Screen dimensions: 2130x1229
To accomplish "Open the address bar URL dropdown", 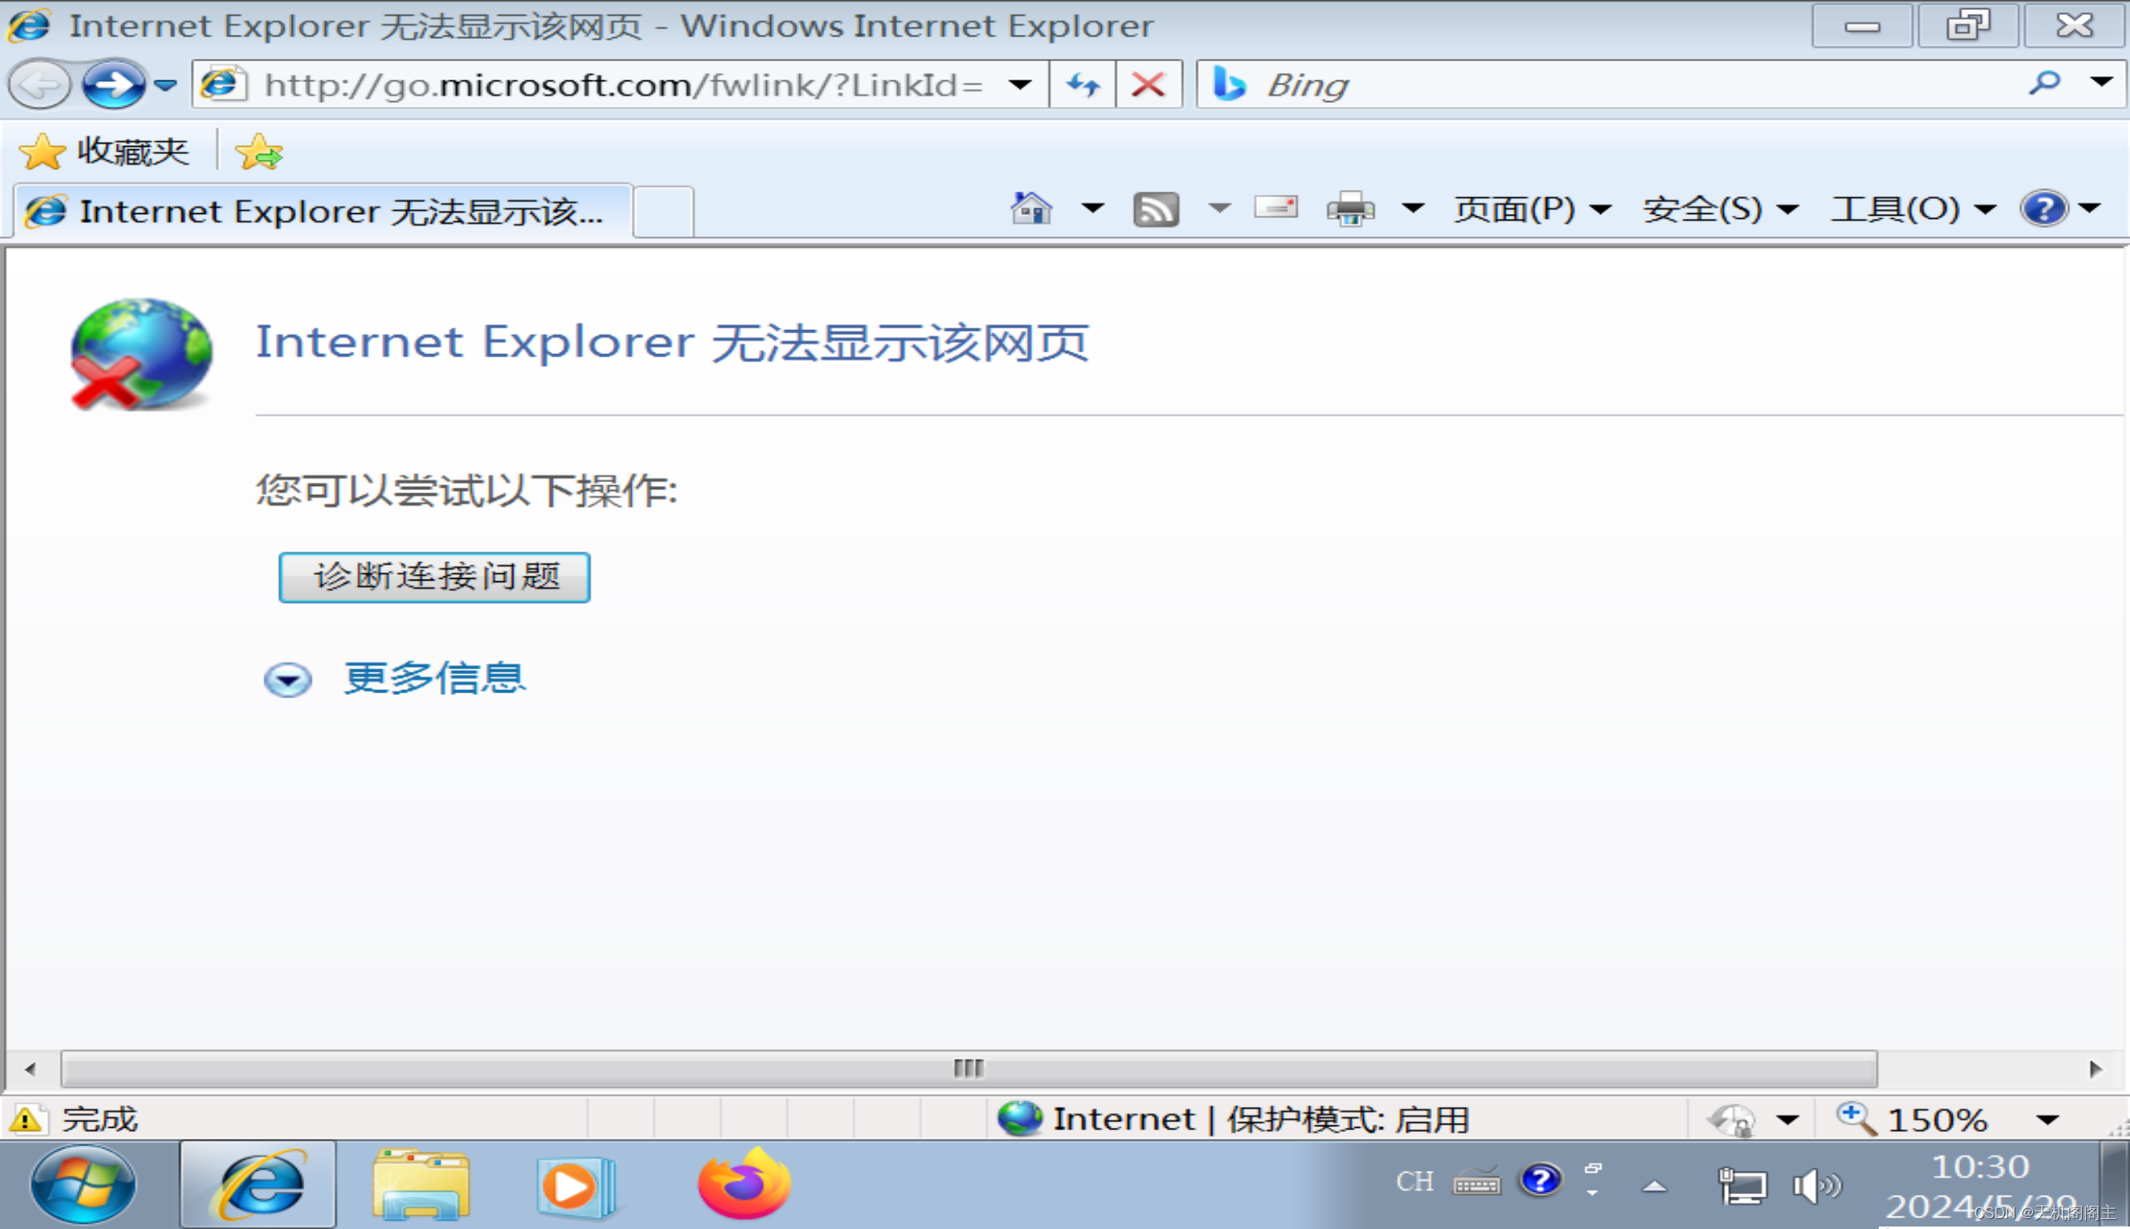I will pos(1020,85).
